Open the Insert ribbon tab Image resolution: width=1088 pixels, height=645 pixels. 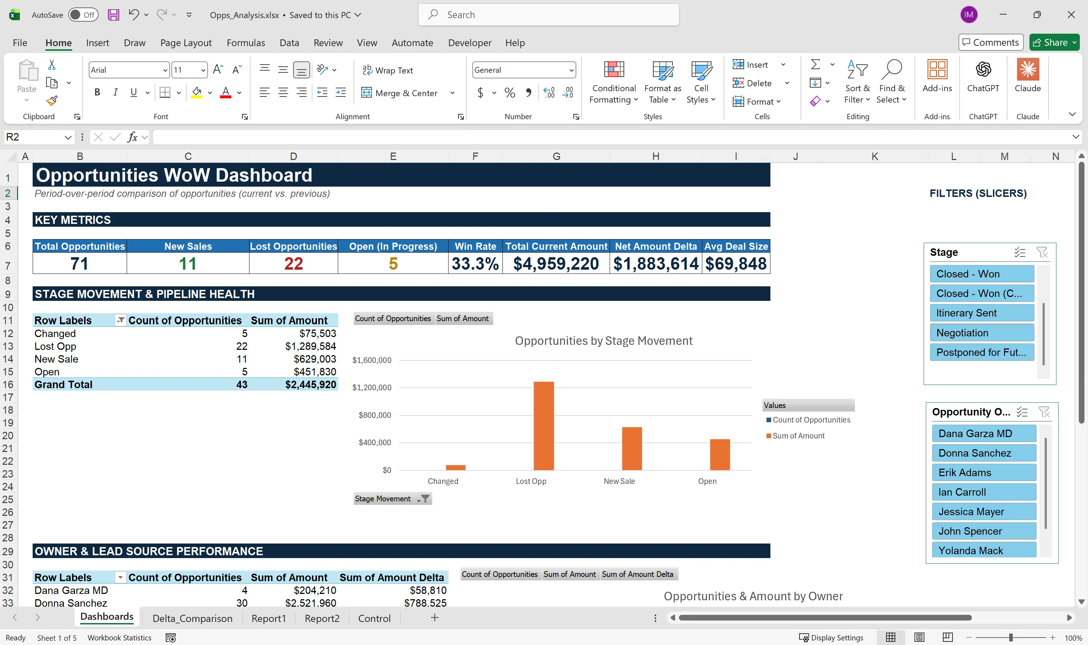click(97, 43)
